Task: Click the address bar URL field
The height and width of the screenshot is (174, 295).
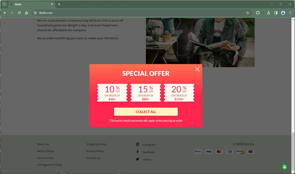Action: click(141, 13)
